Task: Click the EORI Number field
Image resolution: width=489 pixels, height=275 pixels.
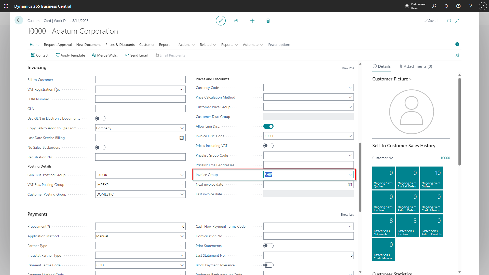Action: [140, 99]
